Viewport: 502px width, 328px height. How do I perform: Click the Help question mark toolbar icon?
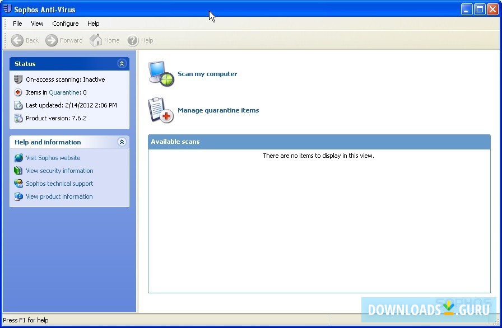pyautogui.click(x=133, y=40)
